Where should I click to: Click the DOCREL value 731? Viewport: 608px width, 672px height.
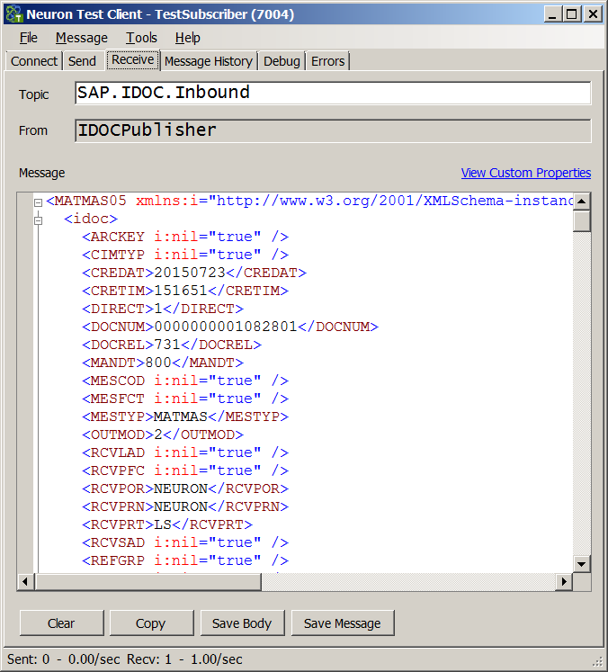pyautogui.click(x=167, y=345)
